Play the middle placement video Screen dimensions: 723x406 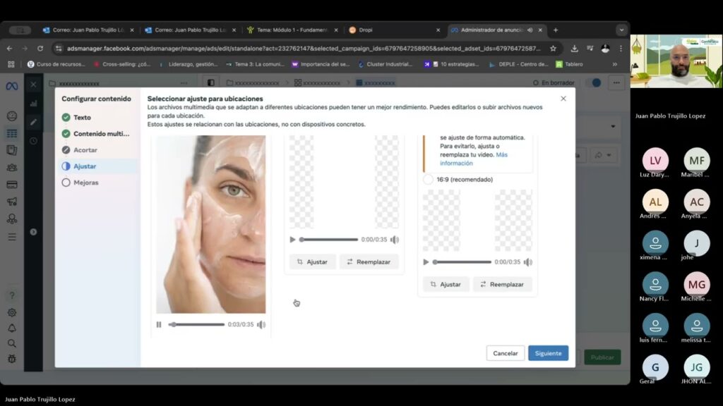click(x=293, y=240)
